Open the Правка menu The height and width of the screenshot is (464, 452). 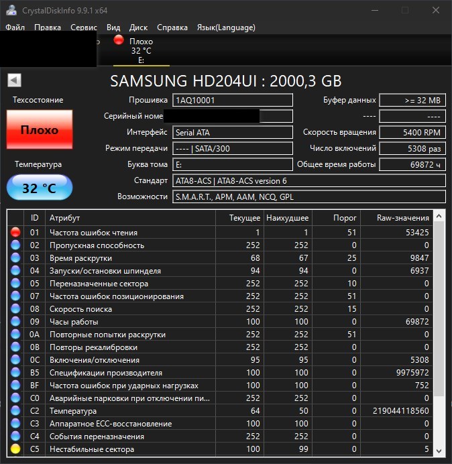coord(48,27)
